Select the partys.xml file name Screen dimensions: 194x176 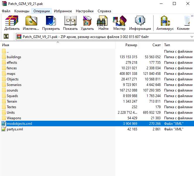[15, 129]
